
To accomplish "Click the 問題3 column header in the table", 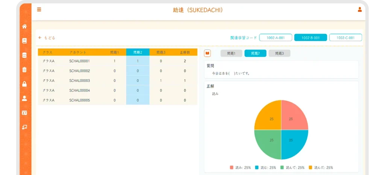I will pos(161,52).
